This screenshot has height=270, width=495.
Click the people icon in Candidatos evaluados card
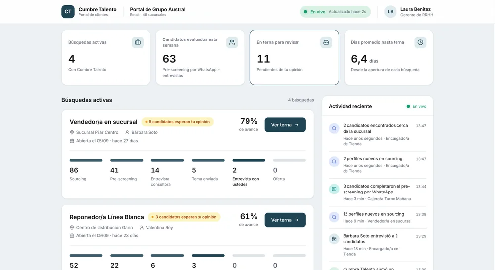pos(232,42)
